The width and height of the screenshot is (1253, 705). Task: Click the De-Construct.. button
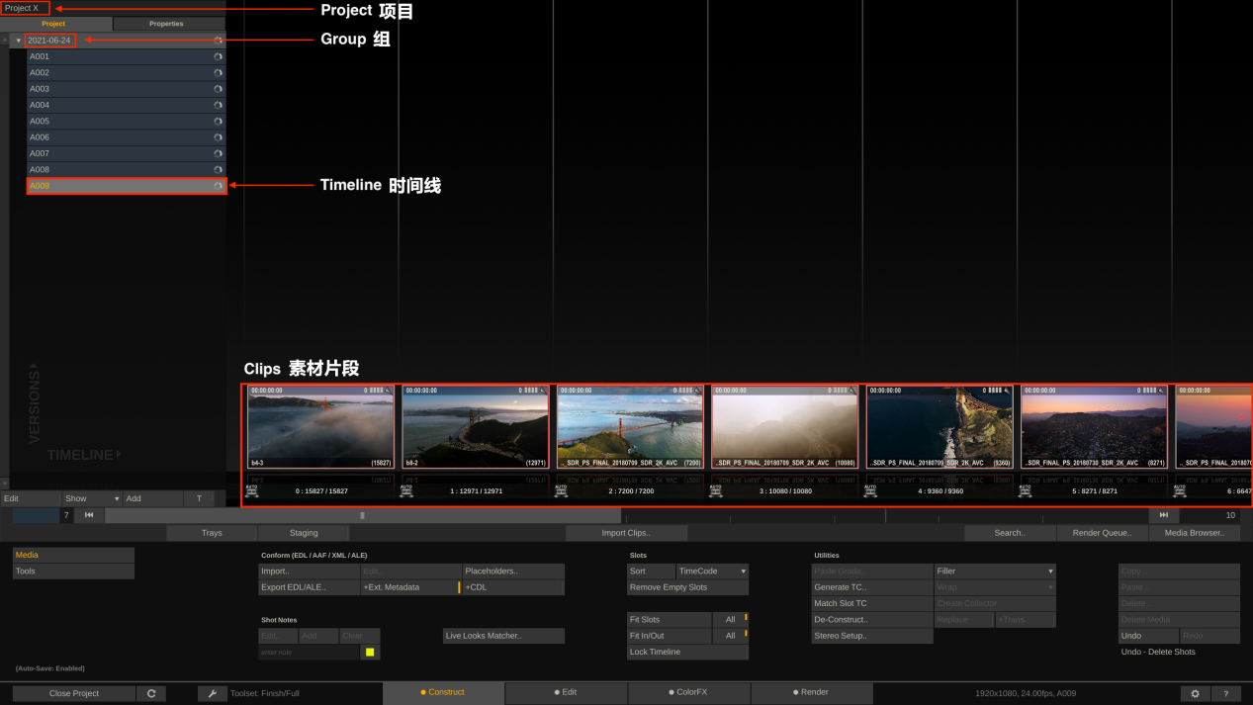(x=872, y=620)
